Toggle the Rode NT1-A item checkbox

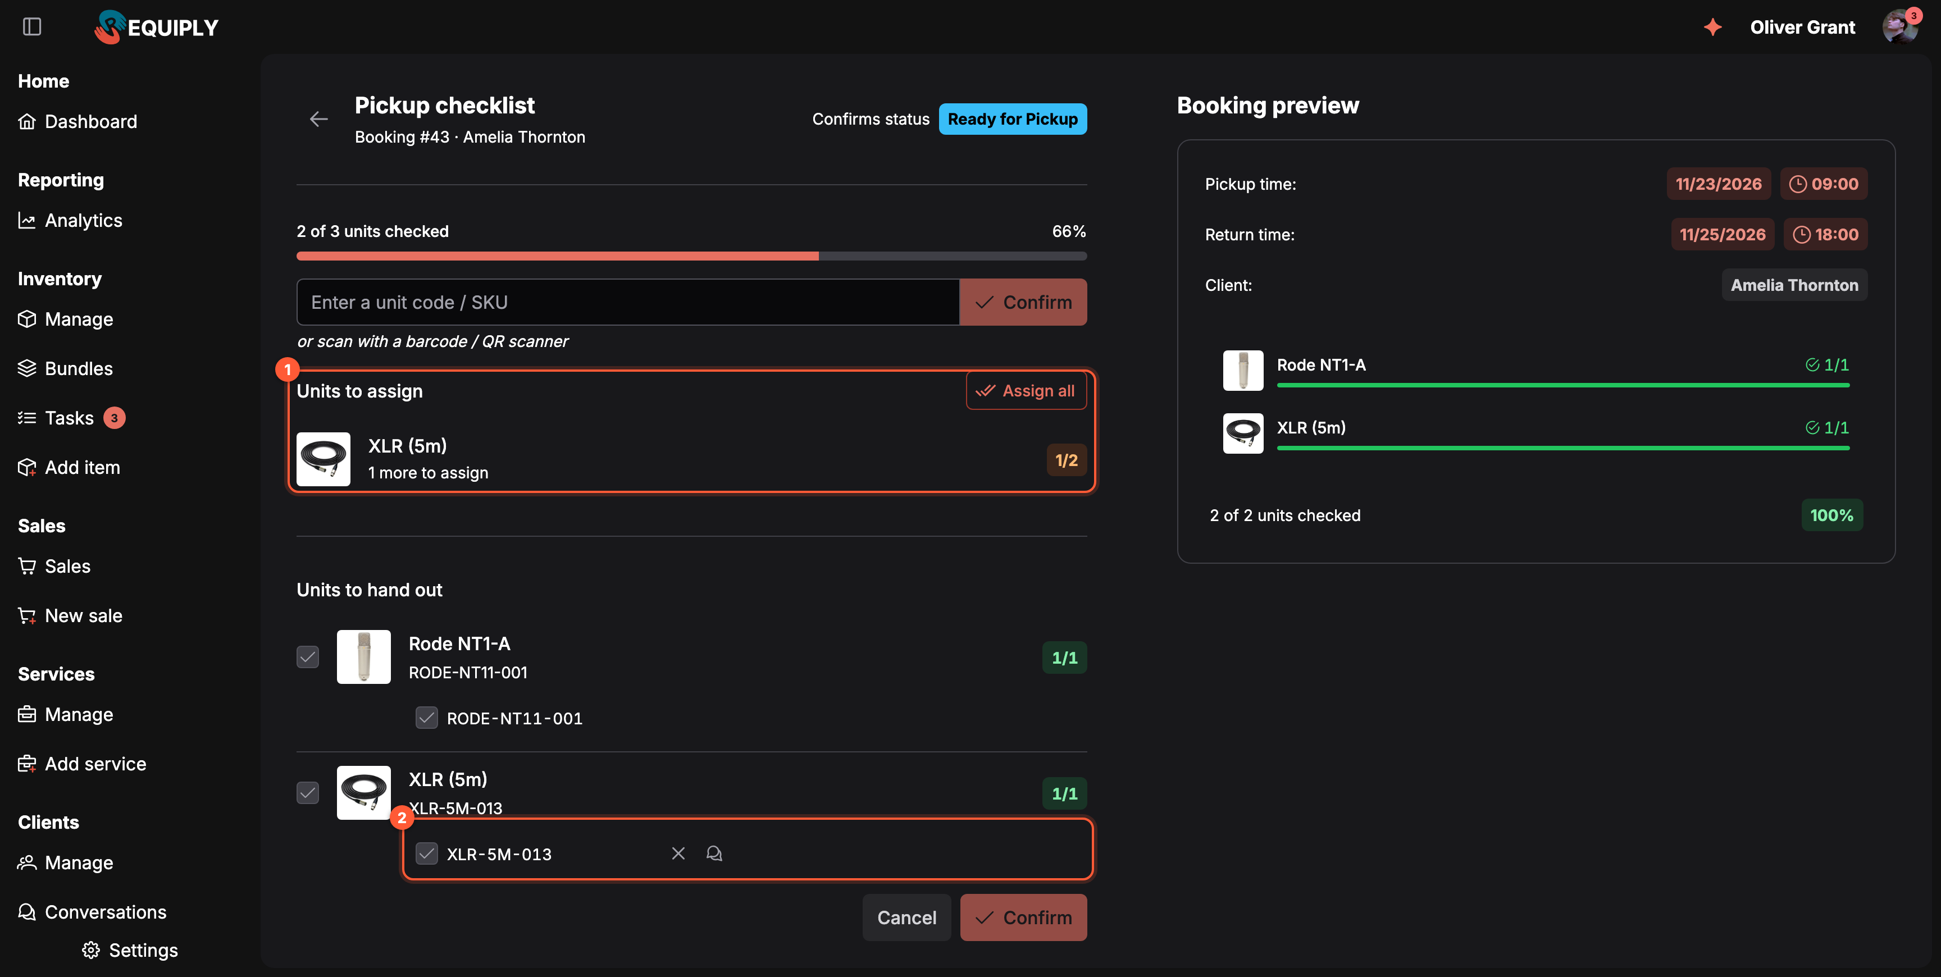tap(307, 657)
